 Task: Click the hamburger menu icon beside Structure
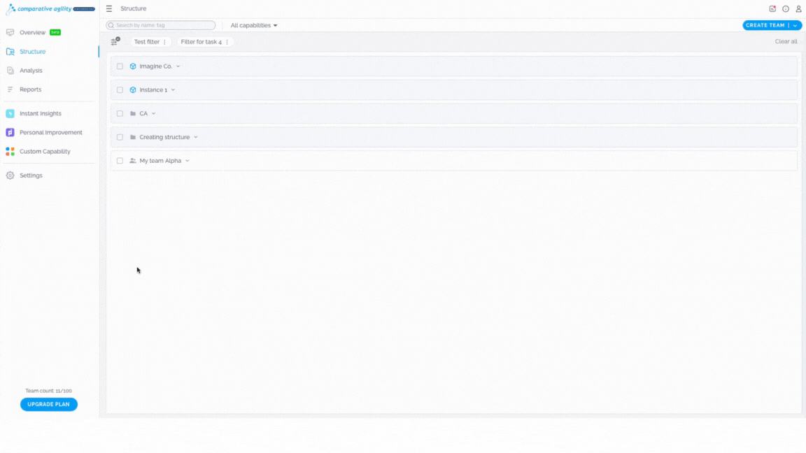pyautogui.click(x=109, y=8)
